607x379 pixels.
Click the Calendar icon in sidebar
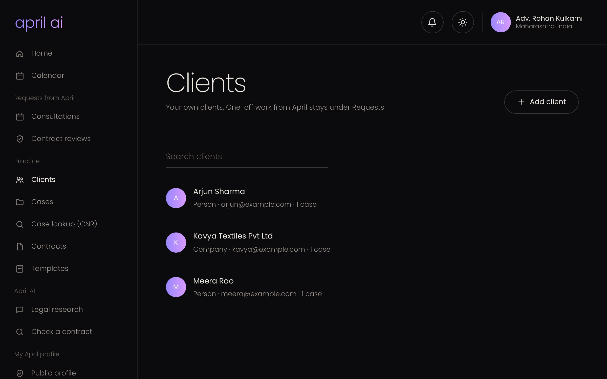click(x=20, y=76)
